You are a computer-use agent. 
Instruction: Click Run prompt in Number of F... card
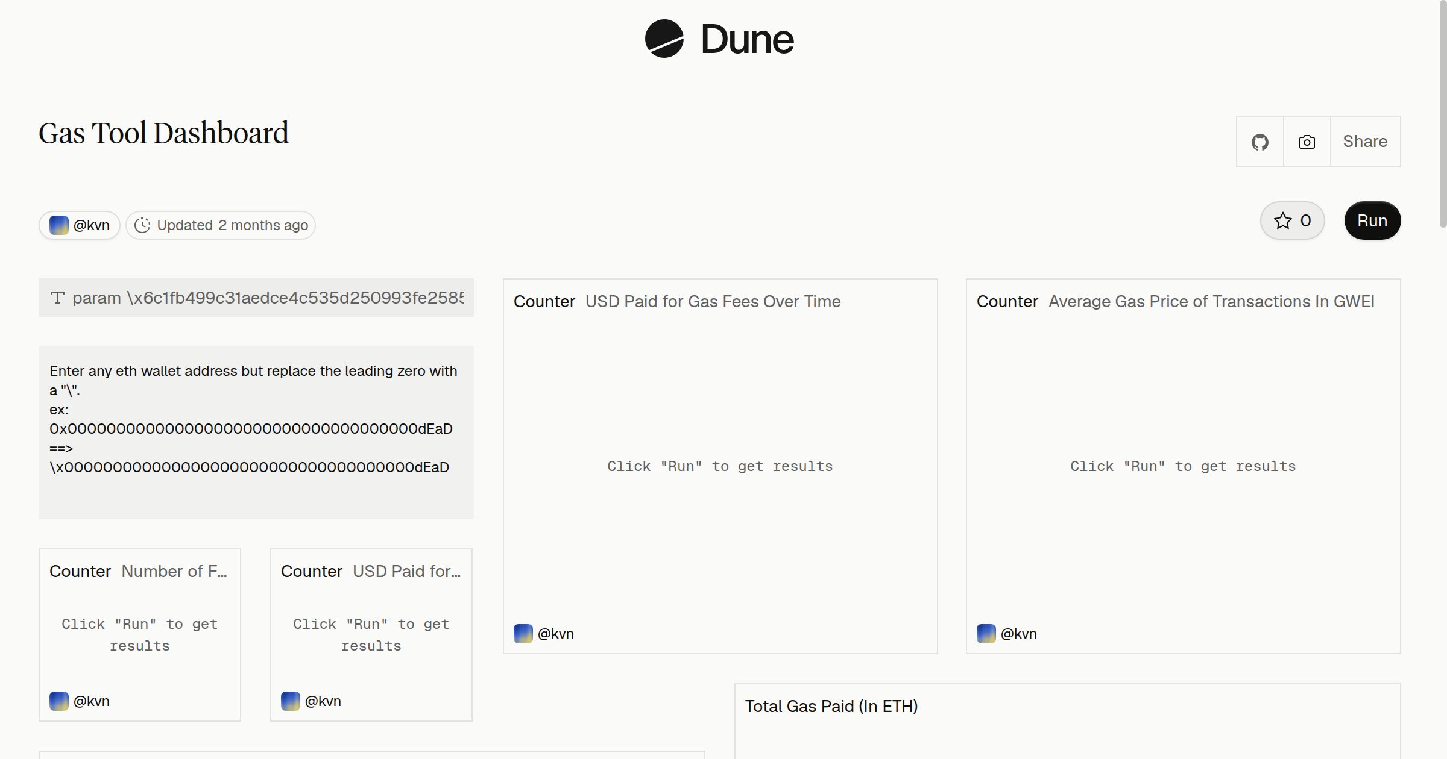coord(140,635)
